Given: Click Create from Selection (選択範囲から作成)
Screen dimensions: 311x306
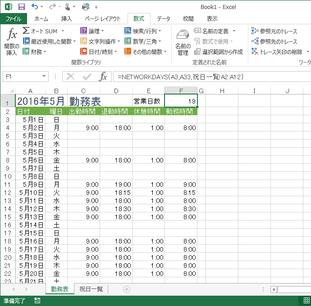Looking at the screenshot, I should [x=218, y=52].
